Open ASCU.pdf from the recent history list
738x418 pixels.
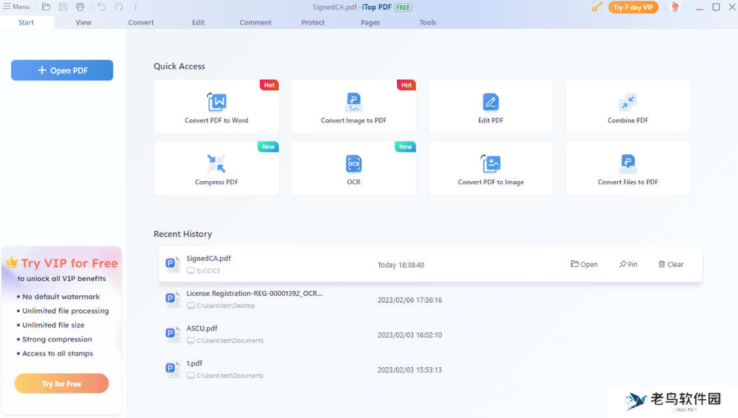click(202, 328)
